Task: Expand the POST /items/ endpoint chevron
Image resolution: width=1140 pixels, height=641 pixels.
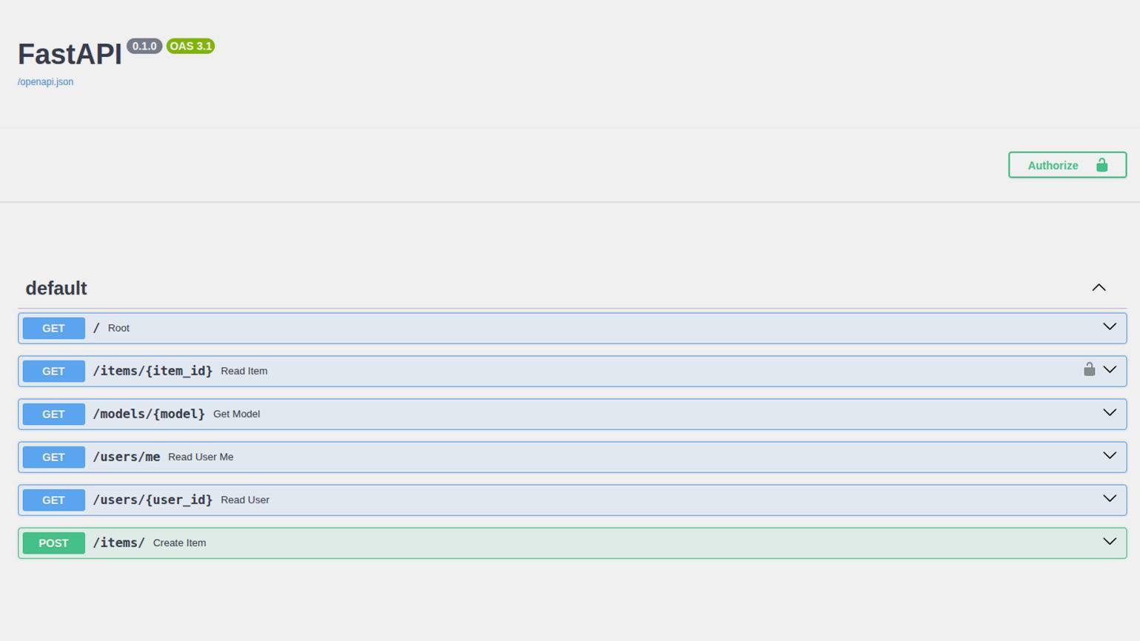Action: [1109, 542]
